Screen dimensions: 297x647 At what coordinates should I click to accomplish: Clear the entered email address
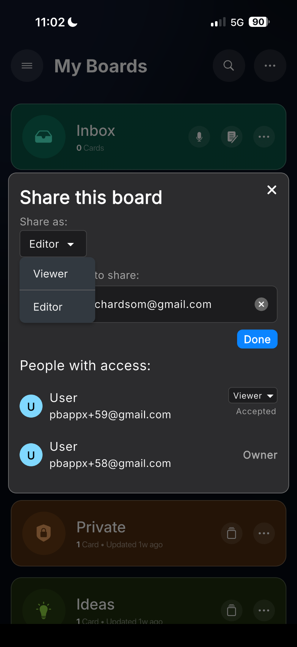261,304
